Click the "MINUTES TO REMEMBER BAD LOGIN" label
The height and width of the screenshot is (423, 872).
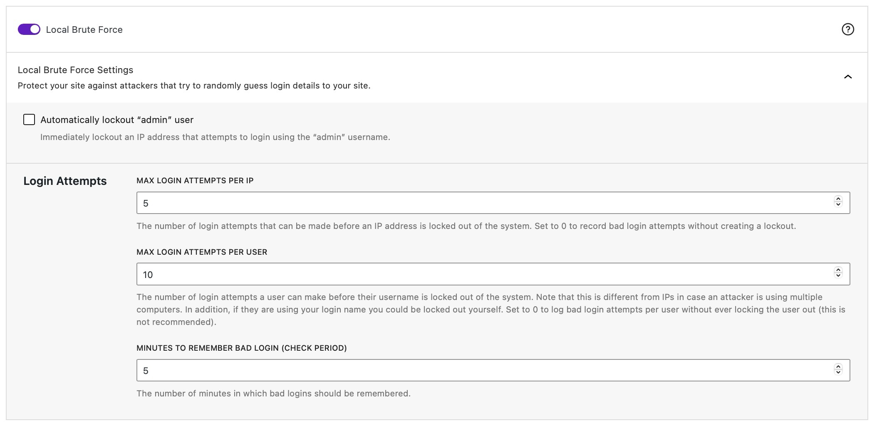241,348
